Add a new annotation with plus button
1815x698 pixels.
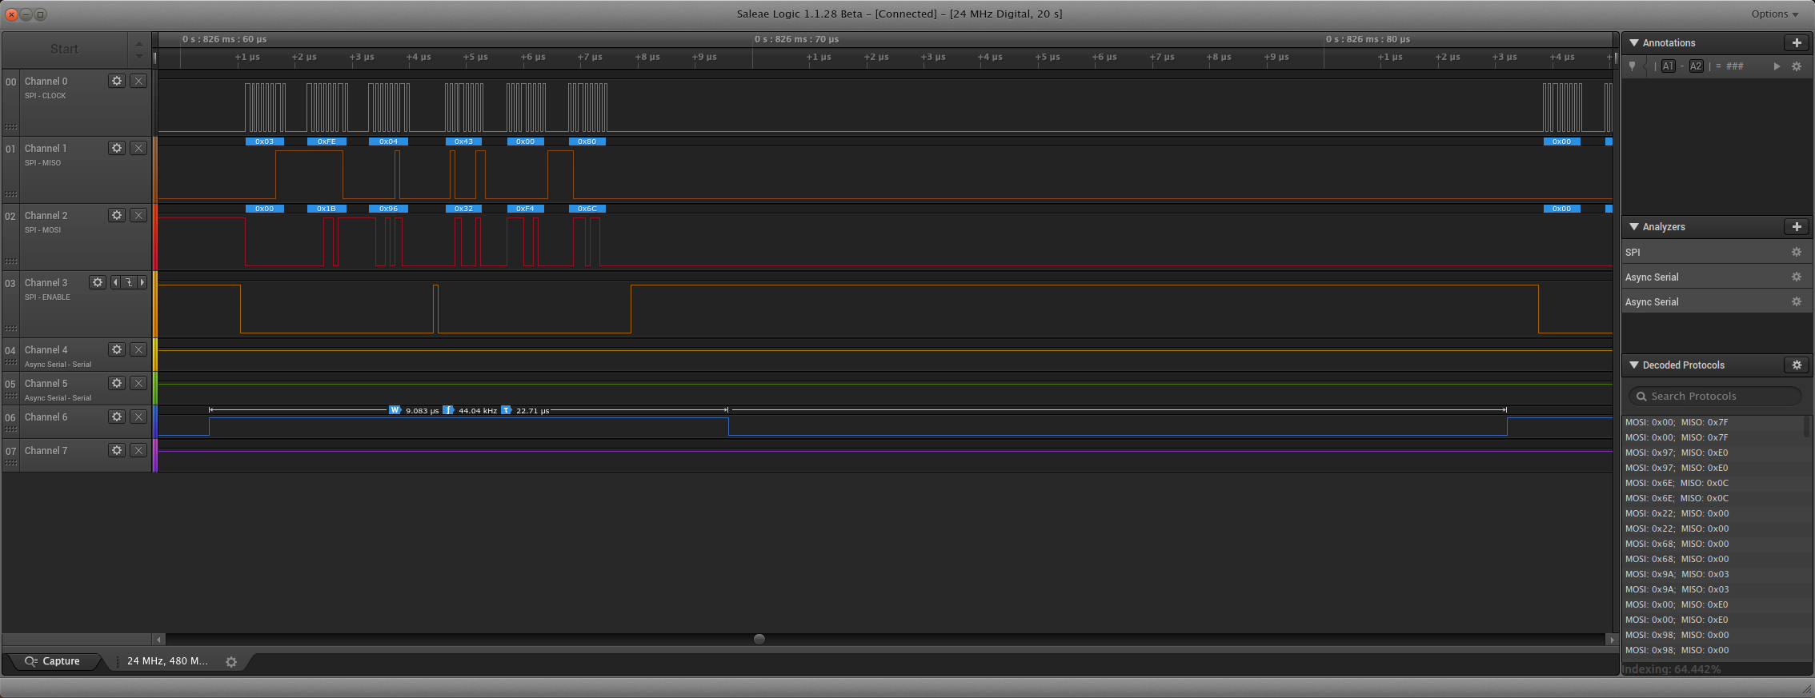1796,43
